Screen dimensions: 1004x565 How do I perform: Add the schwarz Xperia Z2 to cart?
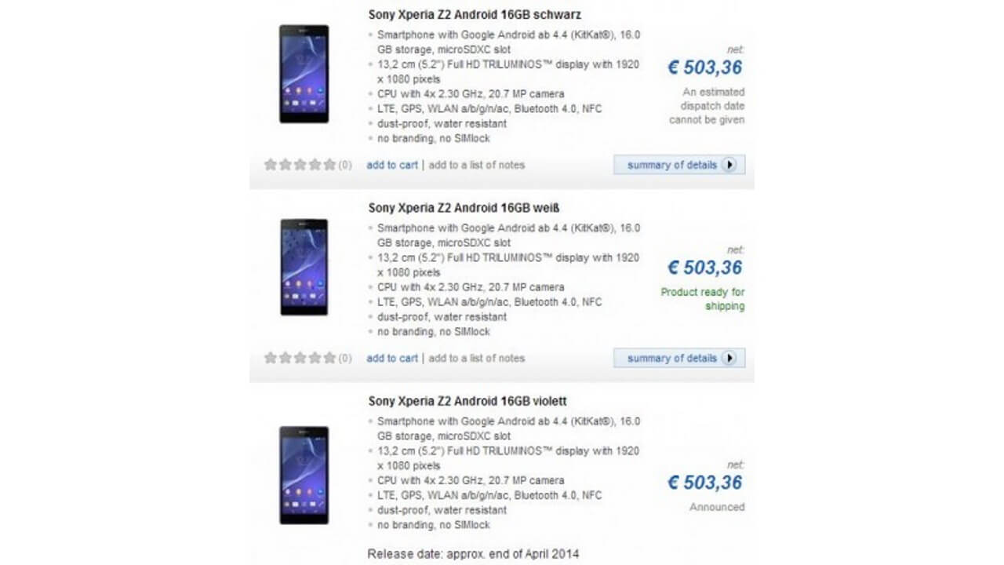point(391,165)
